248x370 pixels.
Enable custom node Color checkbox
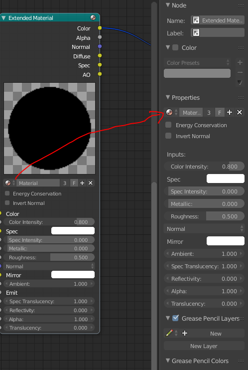coord(175,47)
